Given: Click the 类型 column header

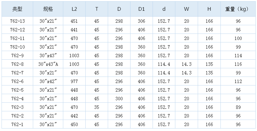Looking at the screenshot, I should [x=17, y=9].
